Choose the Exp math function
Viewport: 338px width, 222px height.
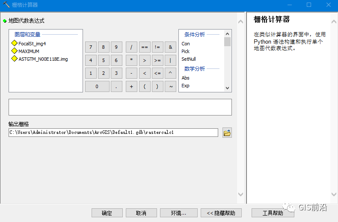point(185,86)
